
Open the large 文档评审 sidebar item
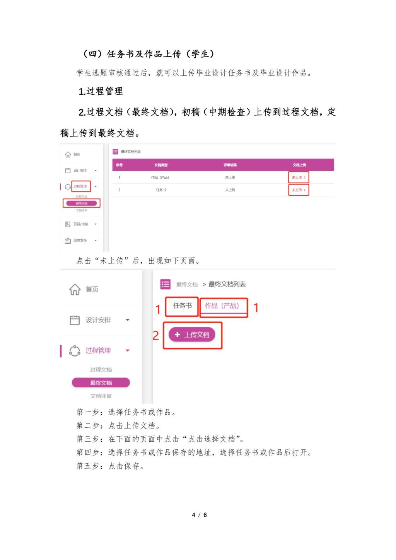101,396
